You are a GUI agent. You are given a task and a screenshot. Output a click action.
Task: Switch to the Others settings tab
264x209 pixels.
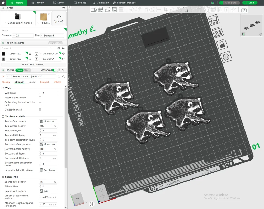[57, 82]
